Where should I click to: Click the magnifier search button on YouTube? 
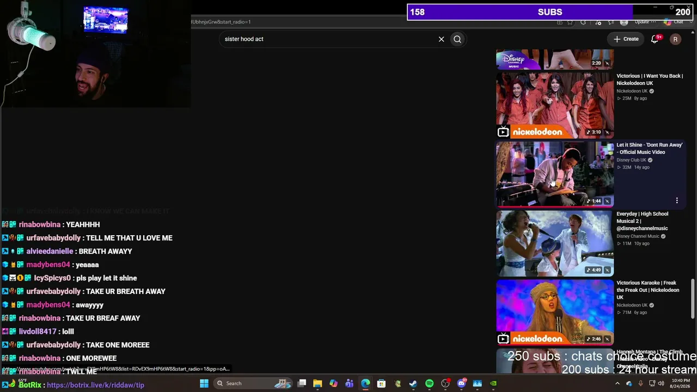[457, 39]
